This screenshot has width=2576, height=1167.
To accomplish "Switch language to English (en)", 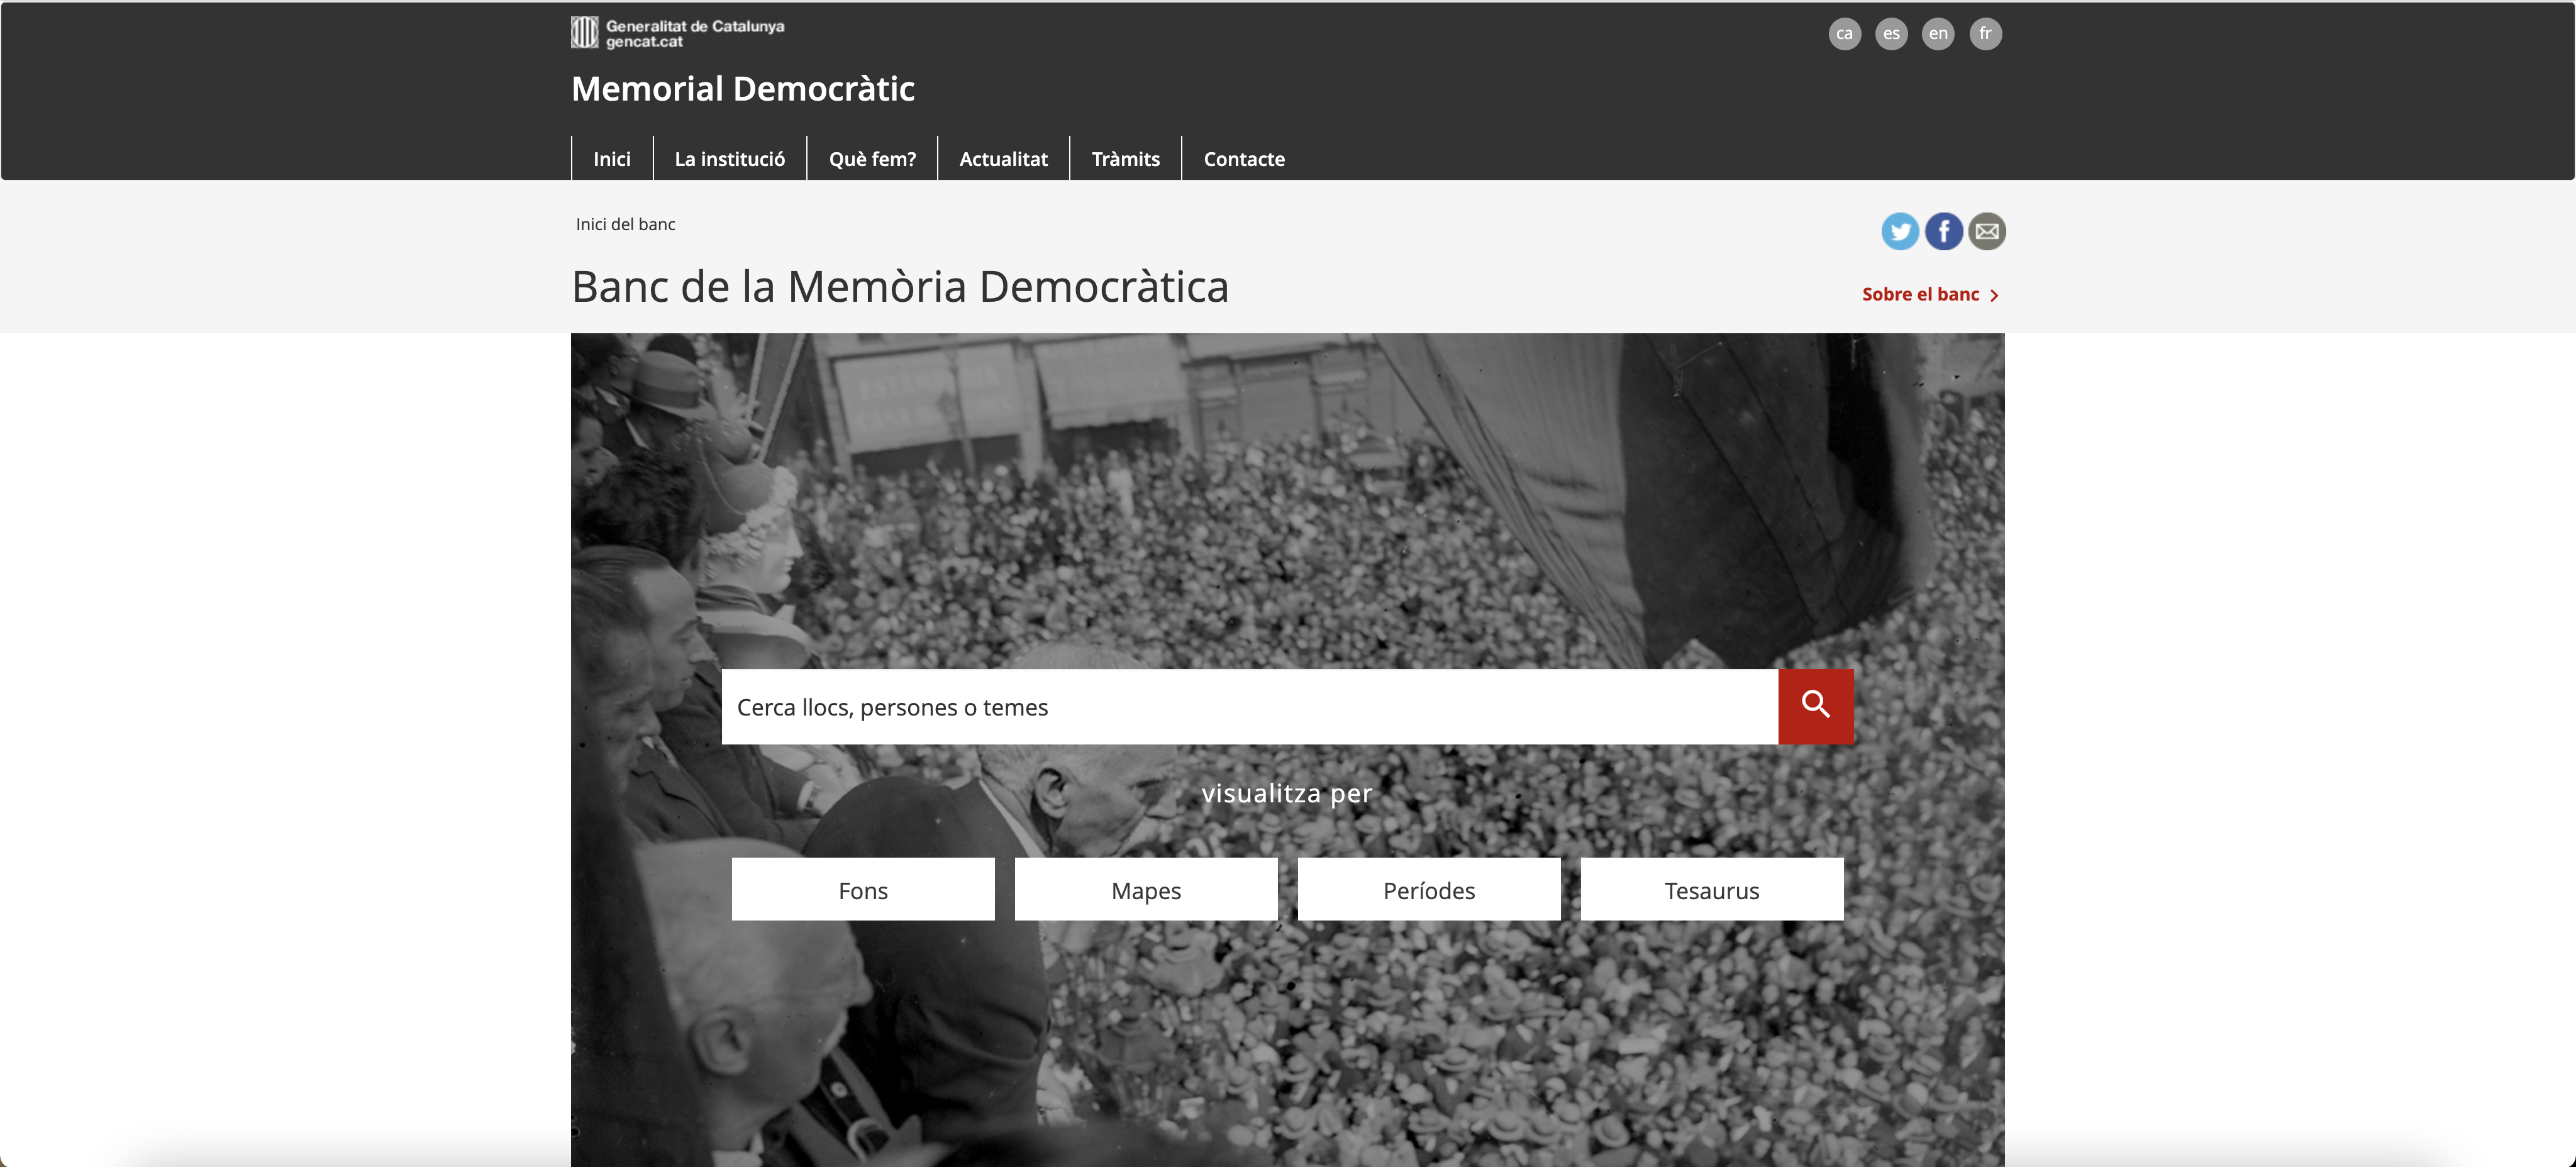I will 1938,33.
